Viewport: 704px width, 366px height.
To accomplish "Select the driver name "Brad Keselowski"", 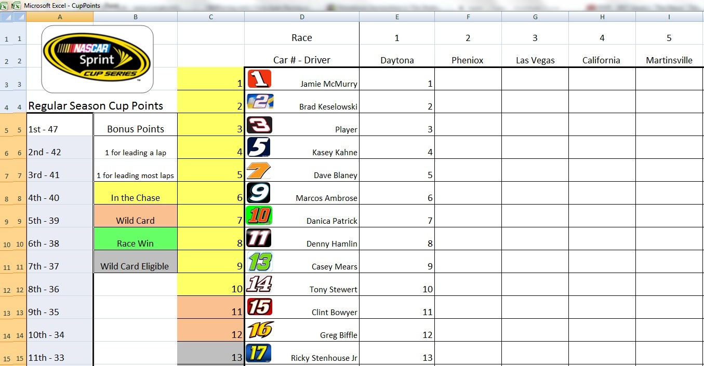I will pos(328,107).
